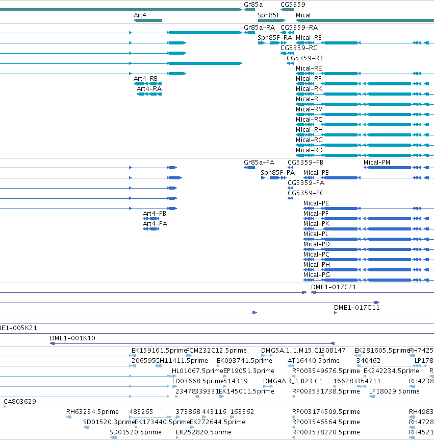Select the Art4-RA transcript label

tap(149, 89)
